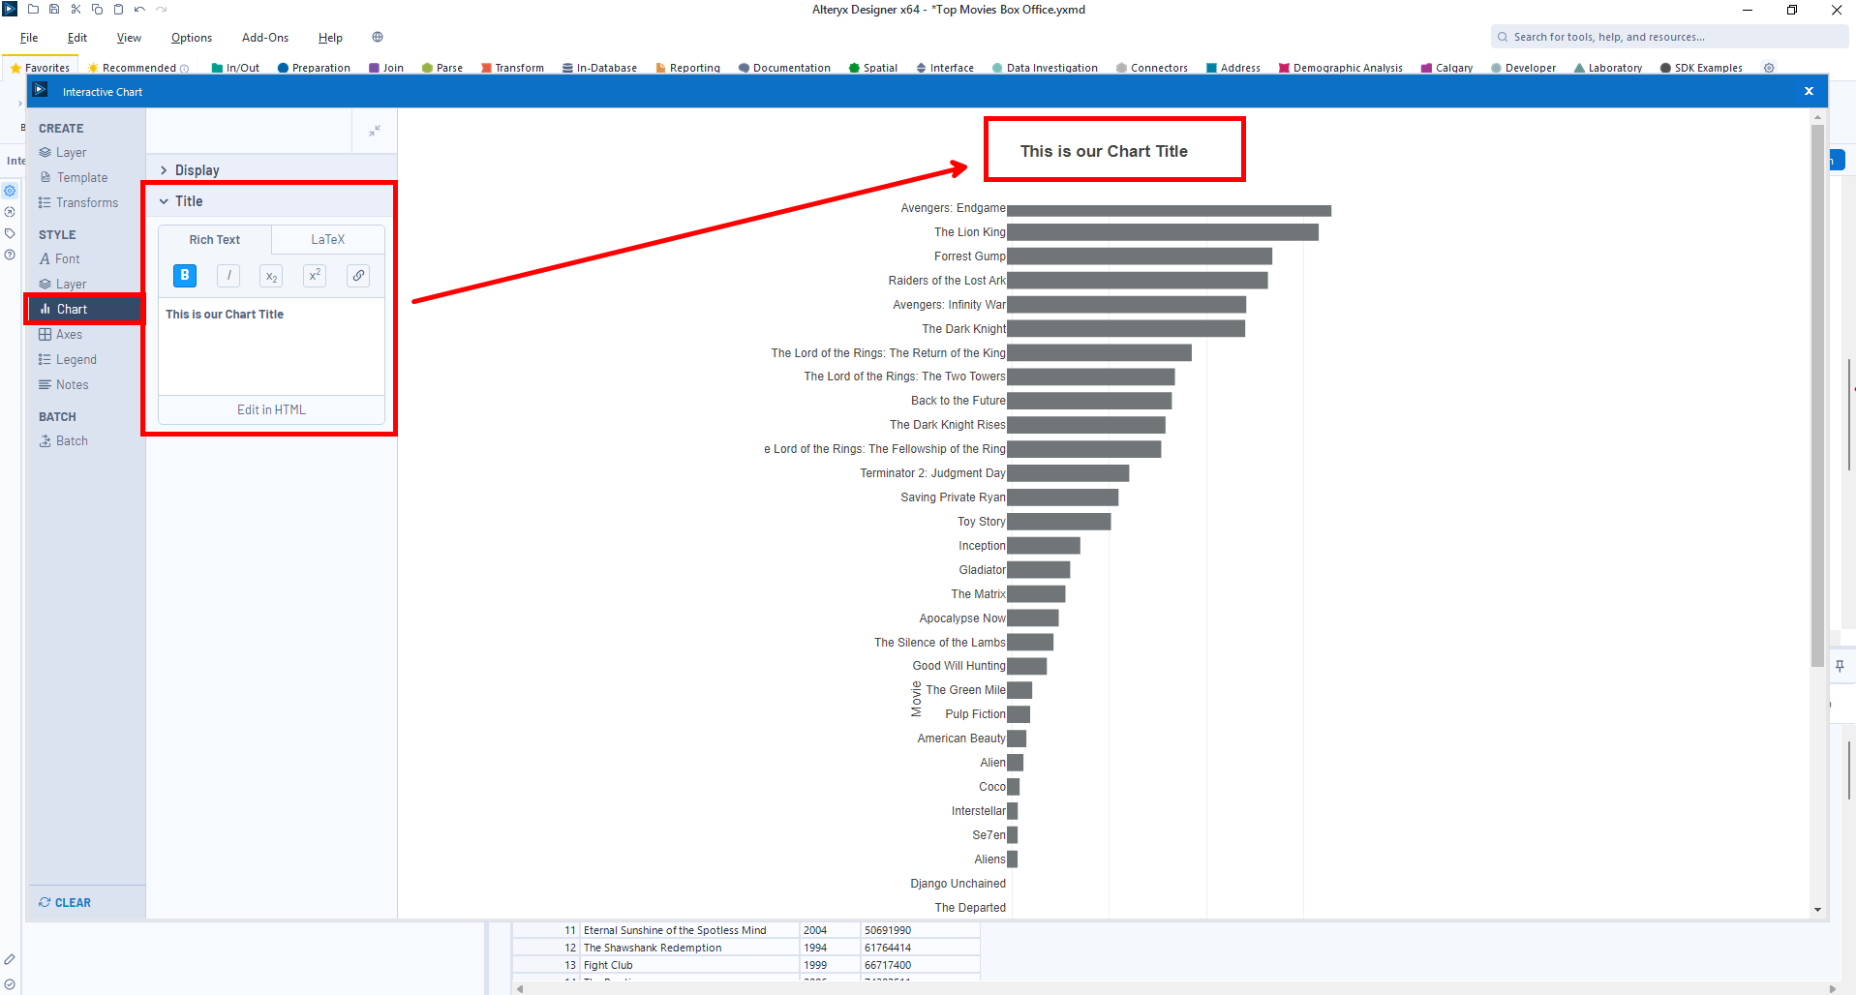Viewport: 1856px width, 995px height.
Task: Collapse the Title section
Action: 189,201
